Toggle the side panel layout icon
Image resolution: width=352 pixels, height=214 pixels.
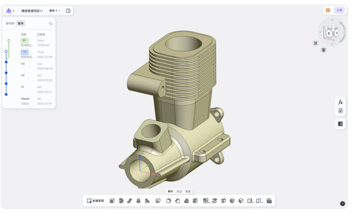pos(68,11)
